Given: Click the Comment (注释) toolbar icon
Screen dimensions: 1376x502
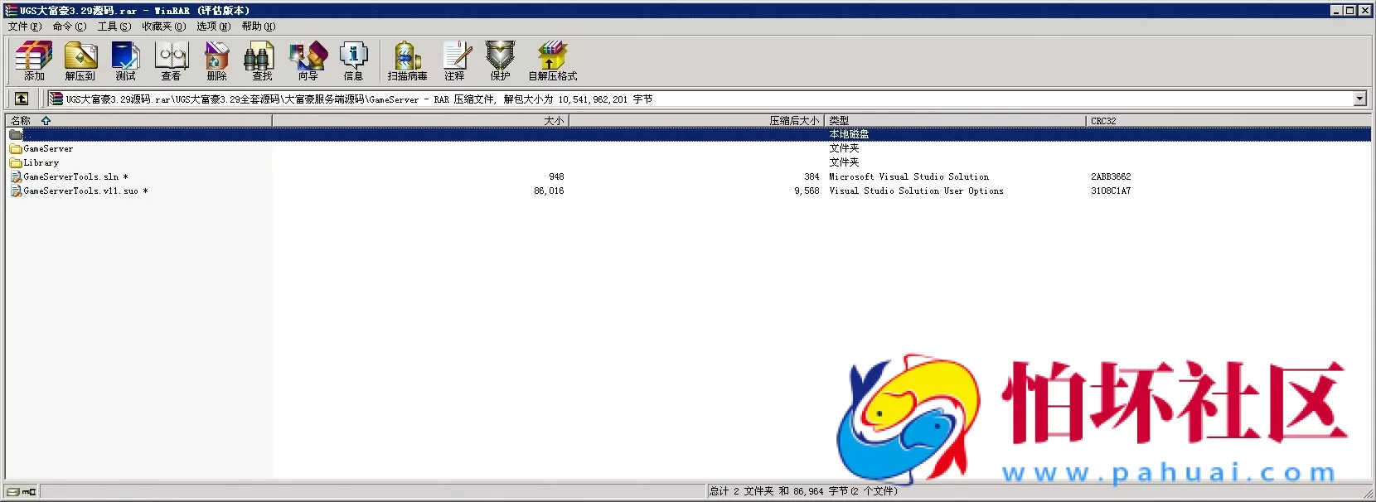Looking at the screenshot, I should tap(455, 61).
